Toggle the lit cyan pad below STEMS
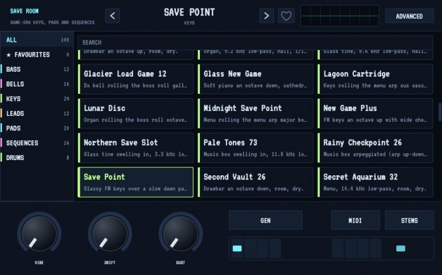The image size is (442, 275). coord(400,249)
